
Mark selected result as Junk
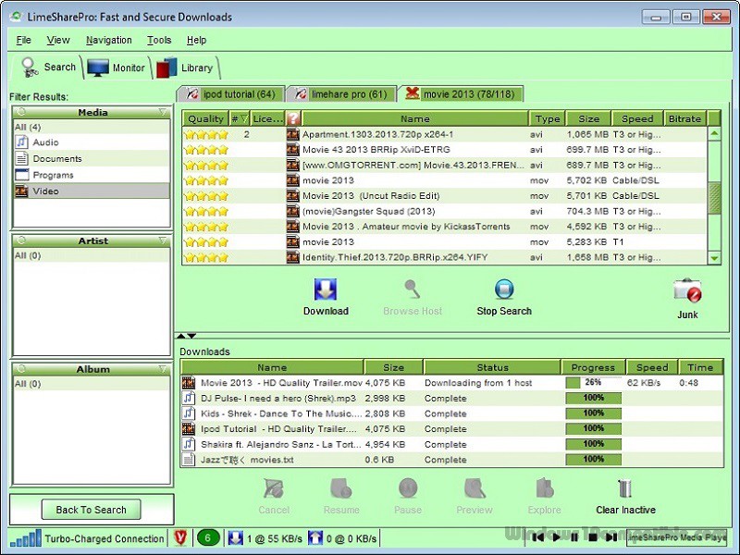click(x=687, y=299)
